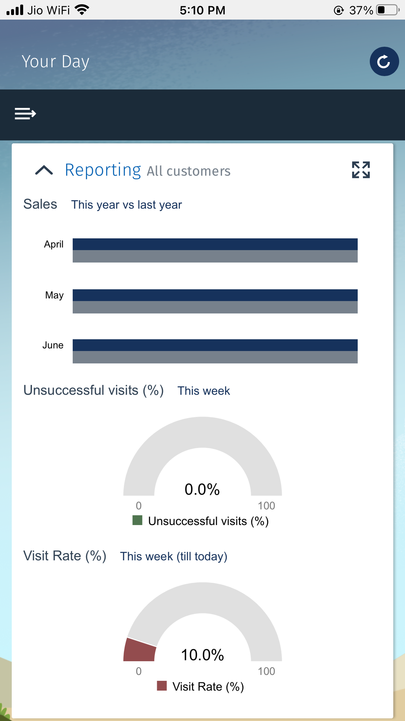405x721 pixels.
Task: Tap the WiFi signal status icon
Action: pyautogui.click(x=82, y=10)
